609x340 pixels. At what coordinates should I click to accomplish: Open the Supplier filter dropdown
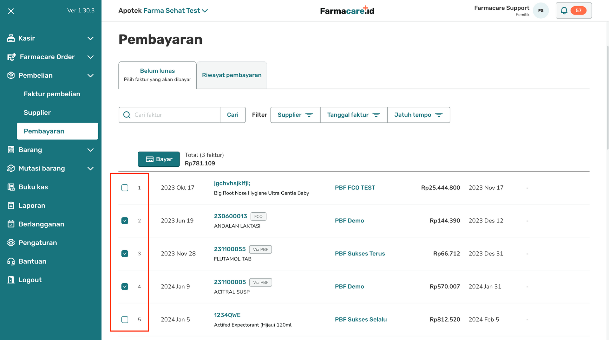click(295, 115)
